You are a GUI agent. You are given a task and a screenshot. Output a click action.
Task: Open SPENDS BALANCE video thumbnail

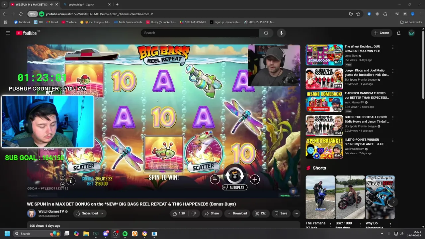tap(324, 148)
